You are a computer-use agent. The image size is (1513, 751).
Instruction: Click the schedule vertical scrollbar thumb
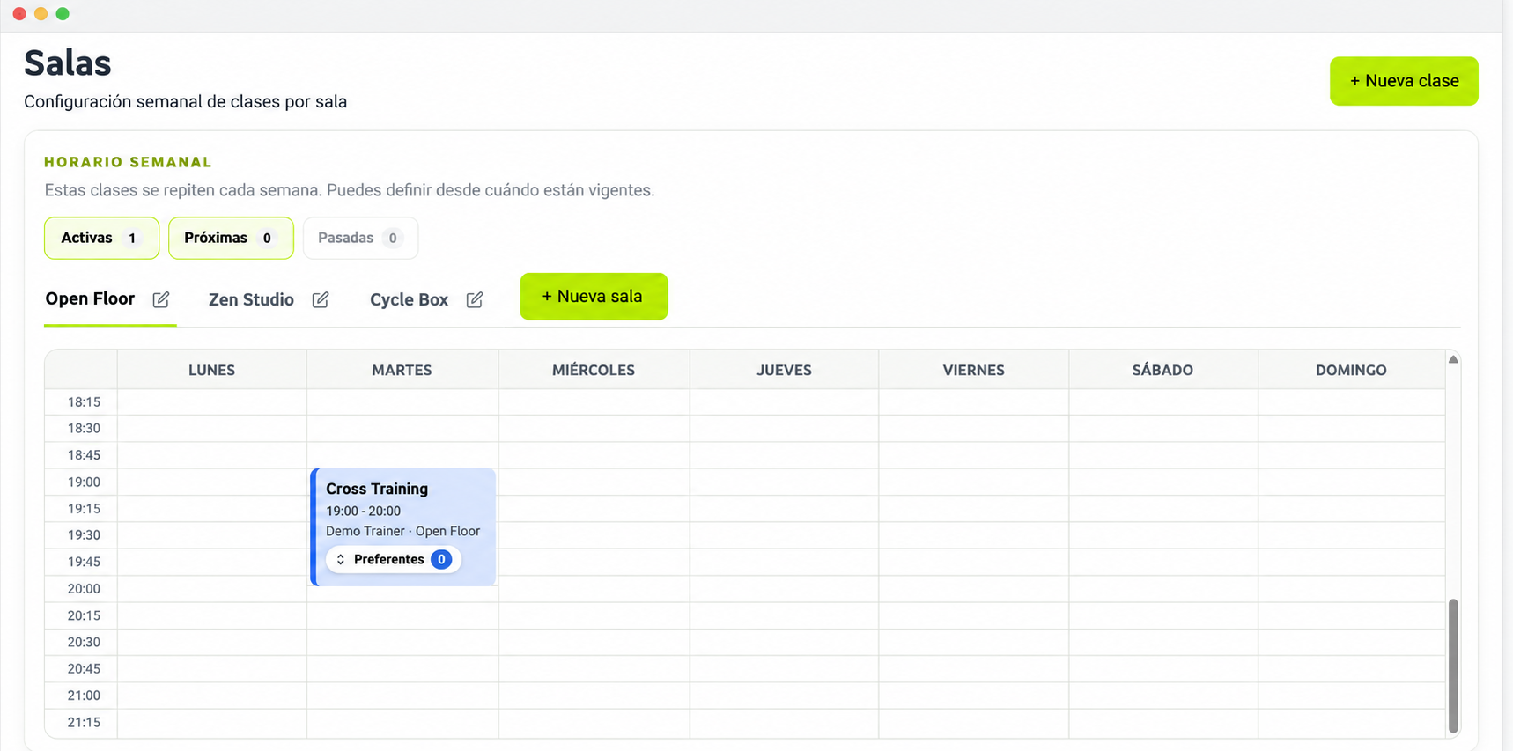(x=1453, y=665)
